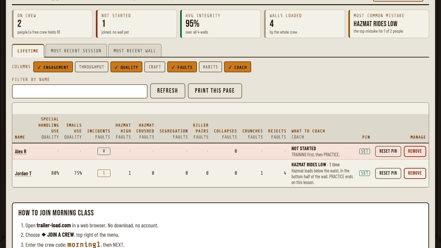This screenshot has width=441, height=248.
Task: Click the SET pin badge for Jordan T
Action: (x=365, y=173)
